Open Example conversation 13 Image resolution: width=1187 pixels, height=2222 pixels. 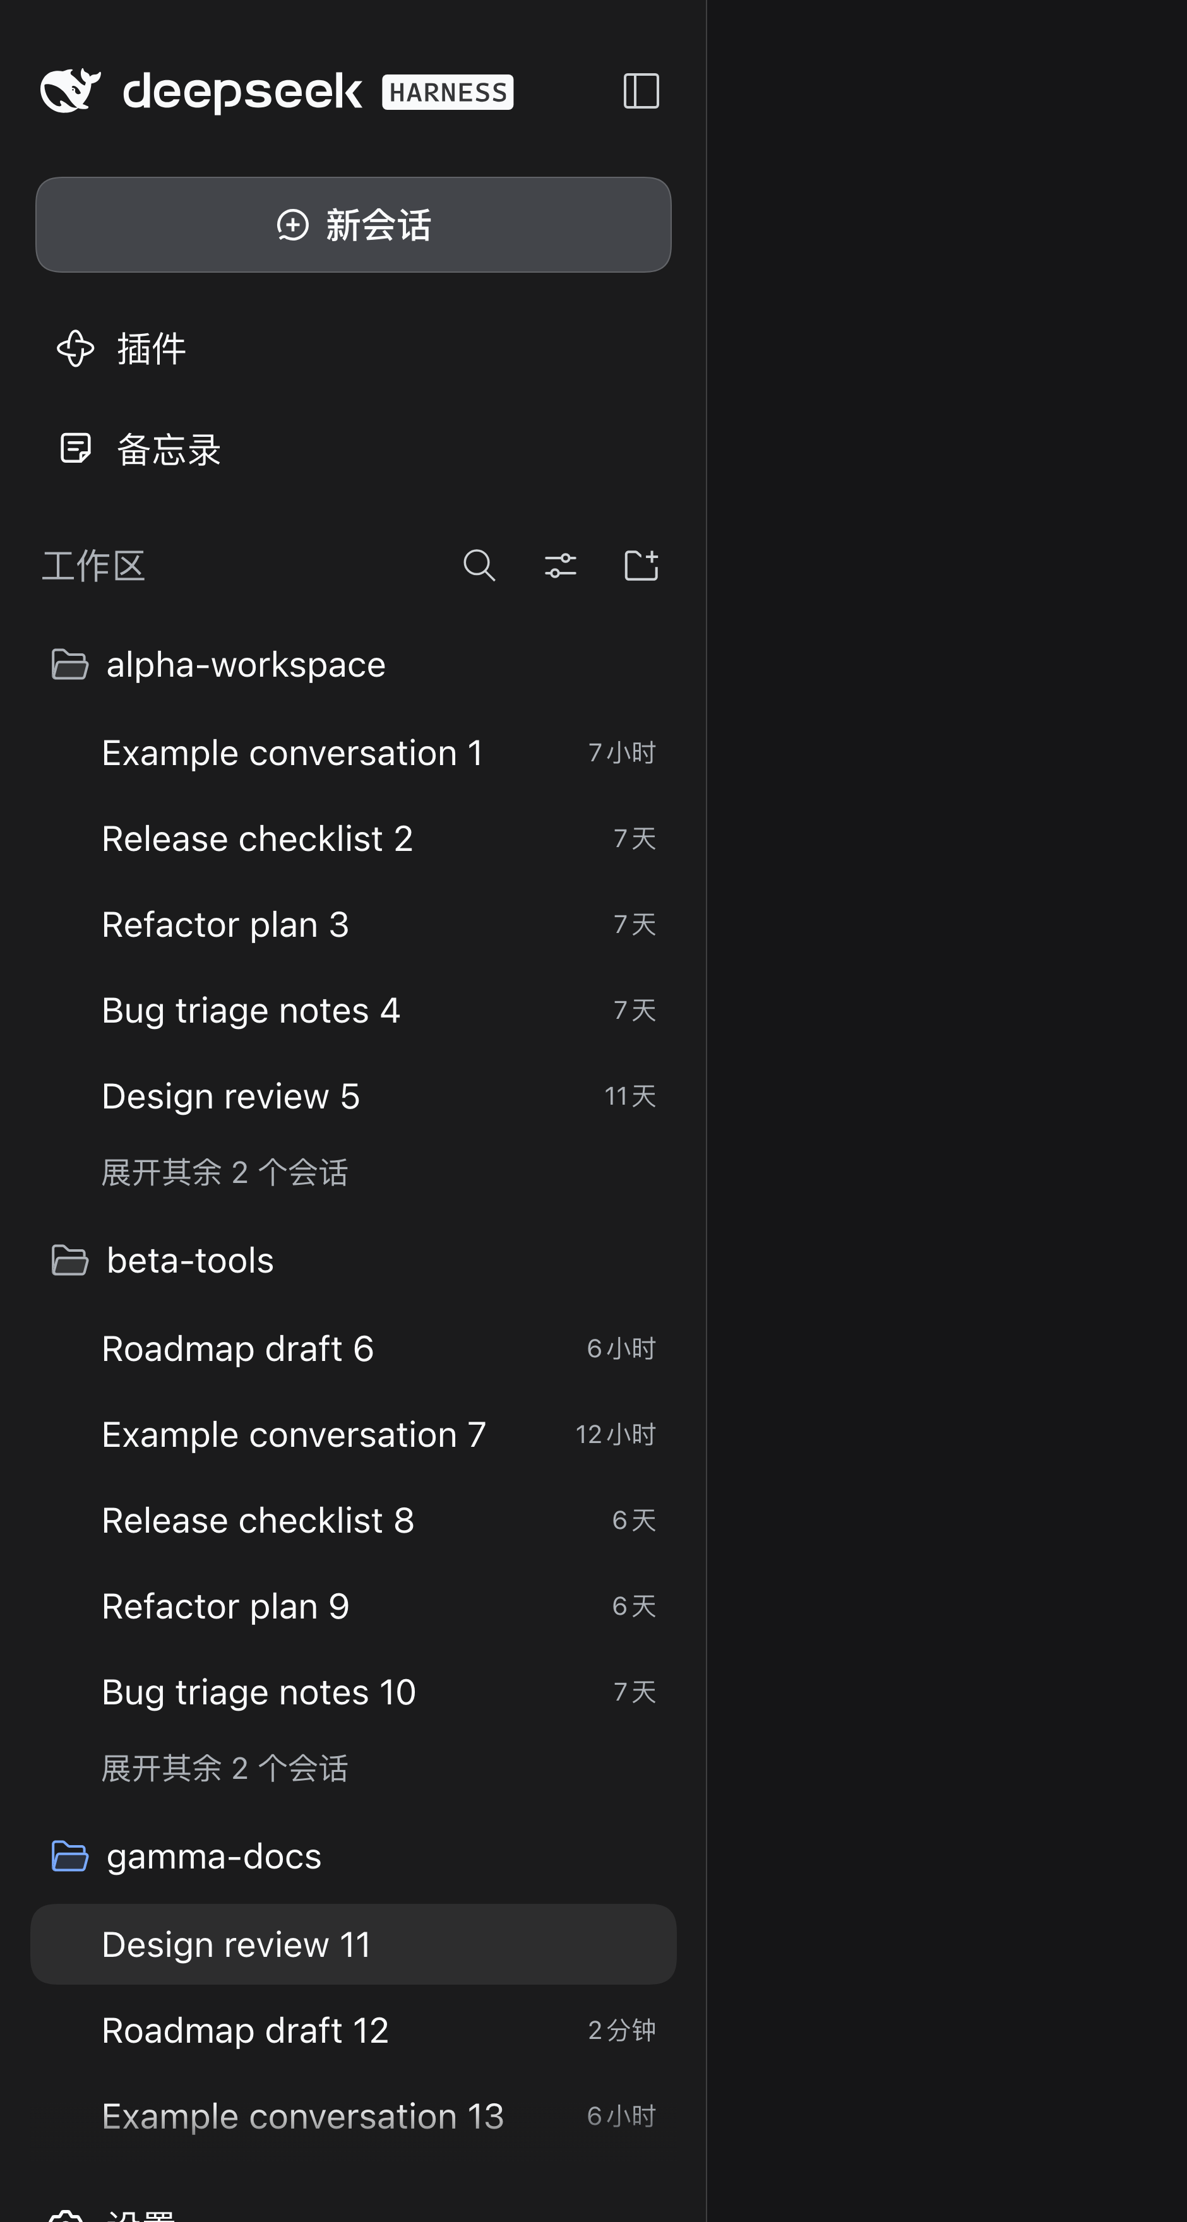point(353,2116)
